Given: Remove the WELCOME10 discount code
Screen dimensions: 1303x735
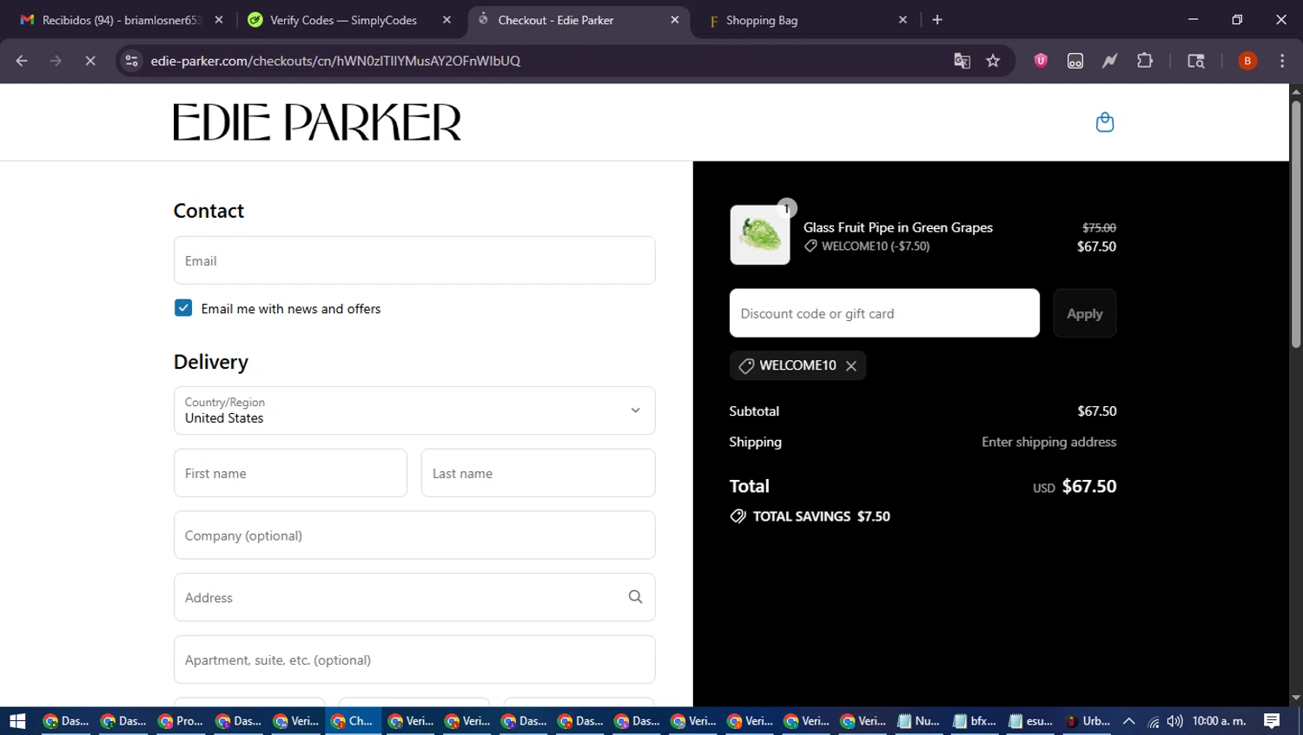Looking at the screenshot, I should pos(851,366).
